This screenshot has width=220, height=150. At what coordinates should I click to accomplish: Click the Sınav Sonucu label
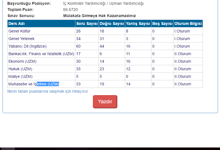21,16
